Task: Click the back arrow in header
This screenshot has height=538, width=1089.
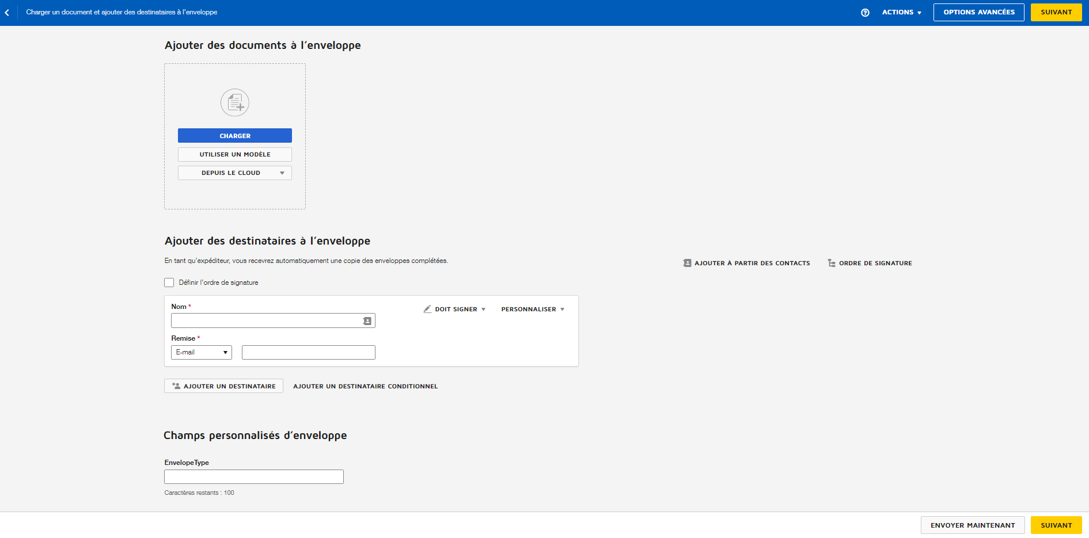Action: tap(7, 12)
